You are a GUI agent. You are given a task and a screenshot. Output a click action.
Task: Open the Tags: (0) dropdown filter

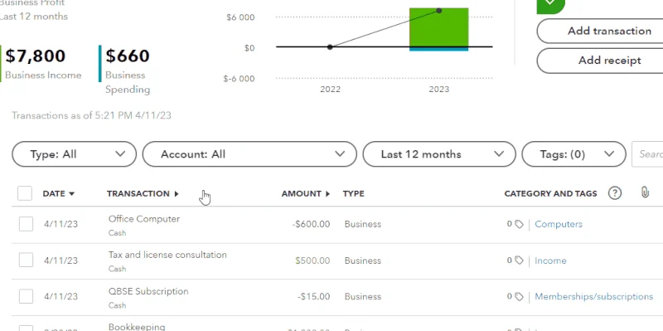point(573,154)
